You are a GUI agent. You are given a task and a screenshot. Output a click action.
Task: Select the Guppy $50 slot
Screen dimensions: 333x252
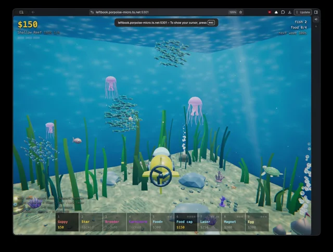(67, 222)
